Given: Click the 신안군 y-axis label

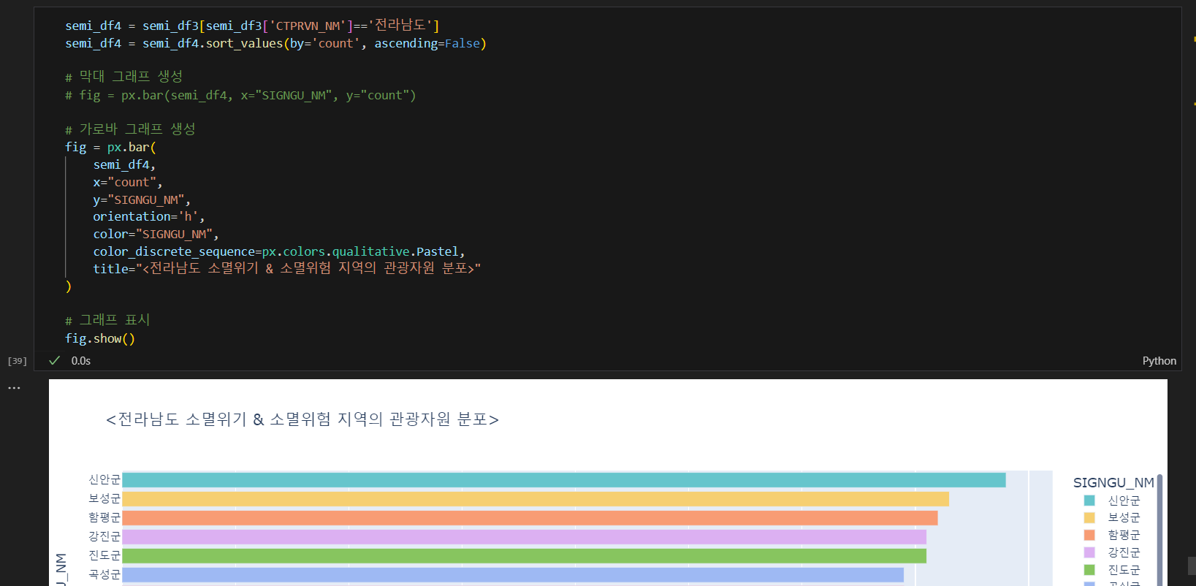Looking at the screenshot, I should 104,480.
